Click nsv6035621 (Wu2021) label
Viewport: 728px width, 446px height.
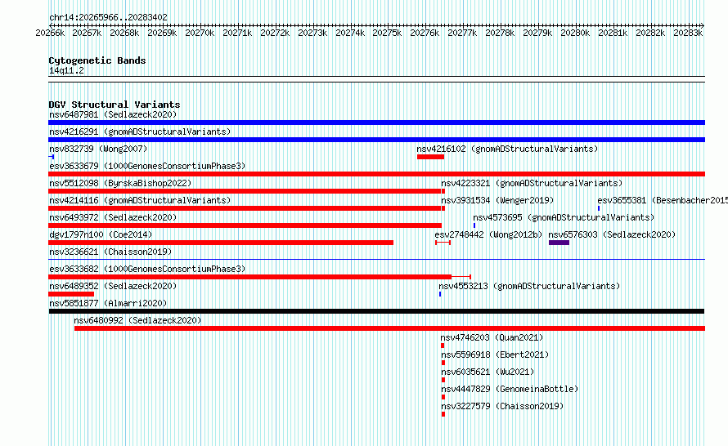coord(488,372)
